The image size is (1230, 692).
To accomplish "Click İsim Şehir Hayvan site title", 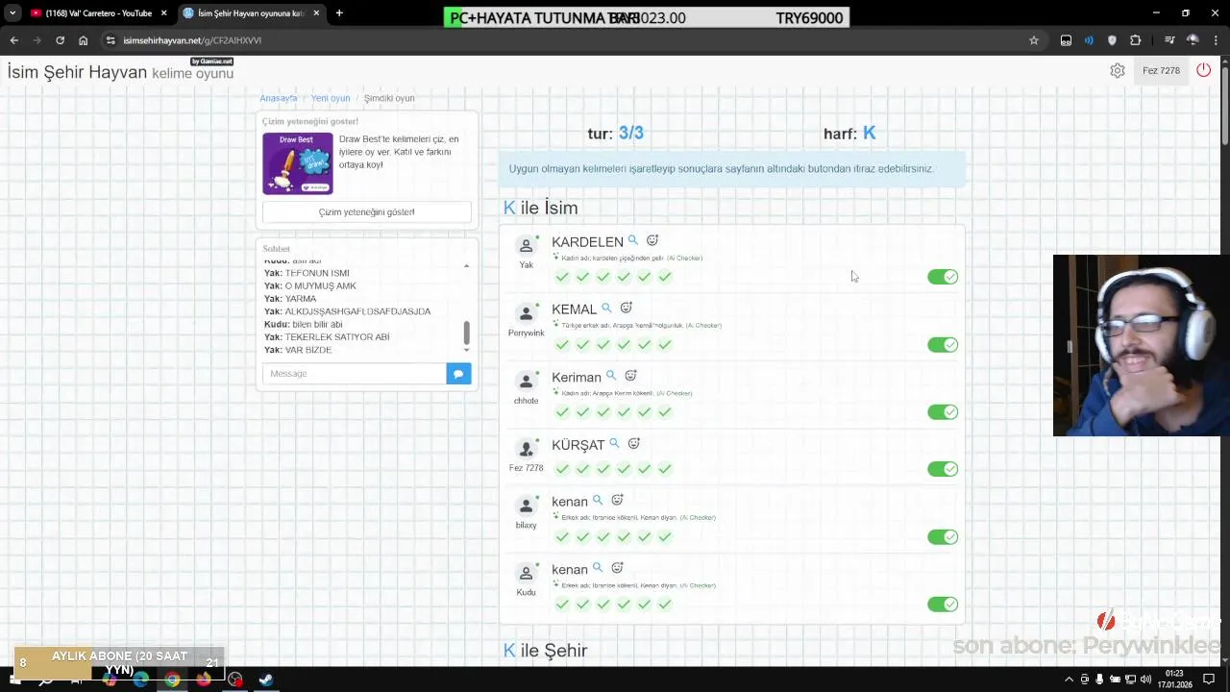I will click(x=77, y=72).
